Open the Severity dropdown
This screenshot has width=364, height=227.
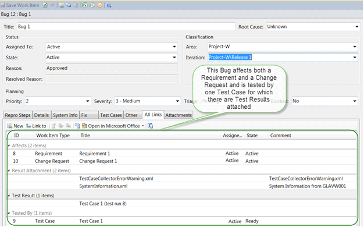177,101
